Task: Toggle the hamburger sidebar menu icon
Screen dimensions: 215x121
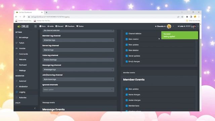Action: (36, 26)
